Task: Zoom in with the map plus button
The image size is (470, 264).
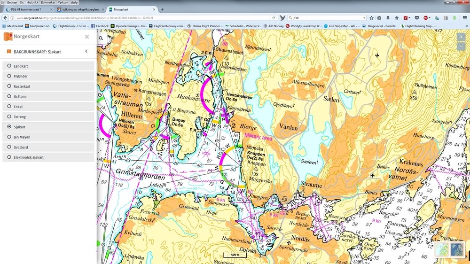Action: 461,37
